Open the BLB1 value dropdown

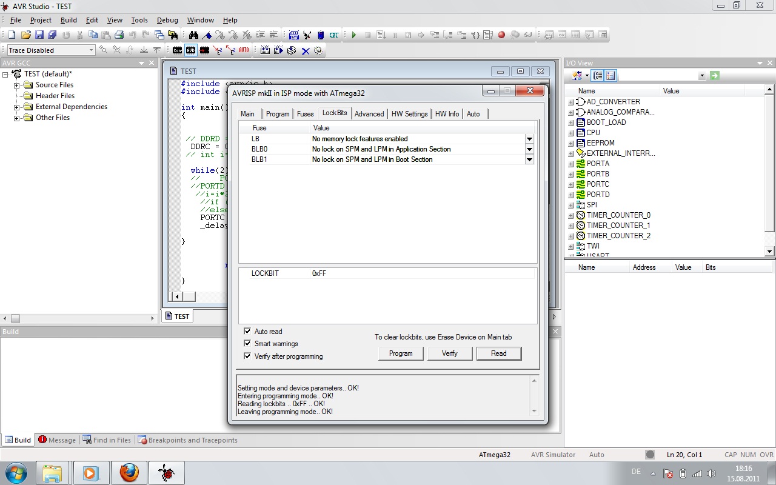point(529,159)
